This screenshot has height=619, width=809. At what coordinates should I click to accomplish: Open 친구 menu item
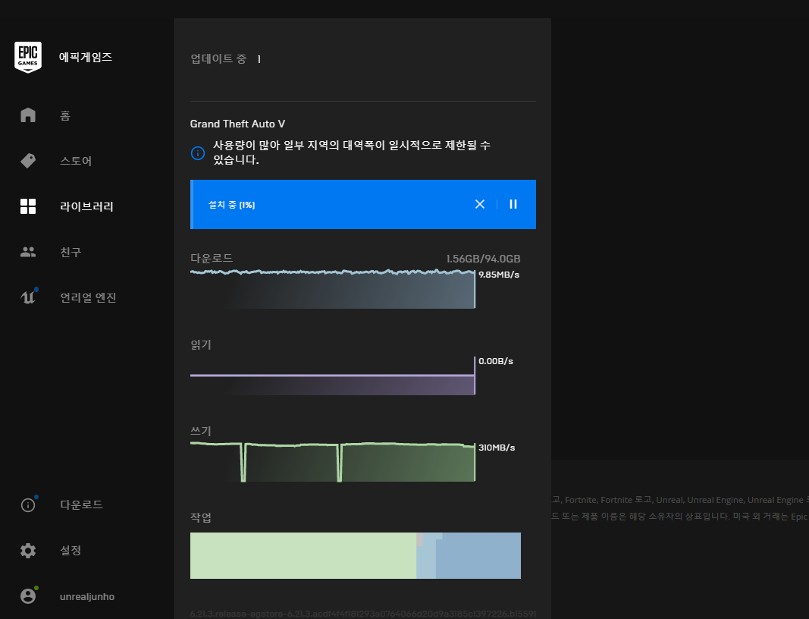point(71,252)
